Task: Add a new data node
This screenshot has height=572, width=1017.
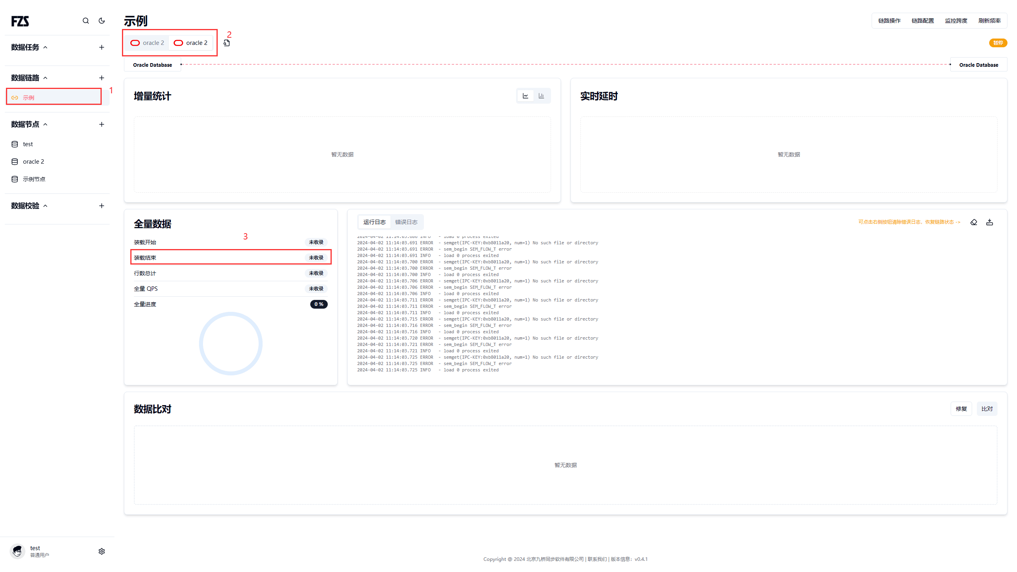Action: pyautogui.click(x=102, y=124)
